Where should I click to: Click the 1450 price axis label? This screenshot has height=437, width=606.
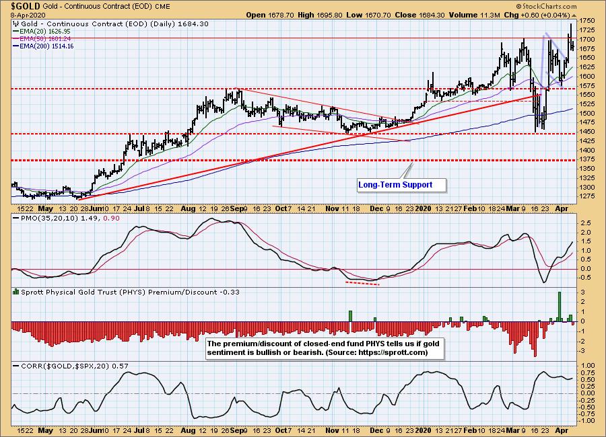pyautogui.click(x=587, y=132)
